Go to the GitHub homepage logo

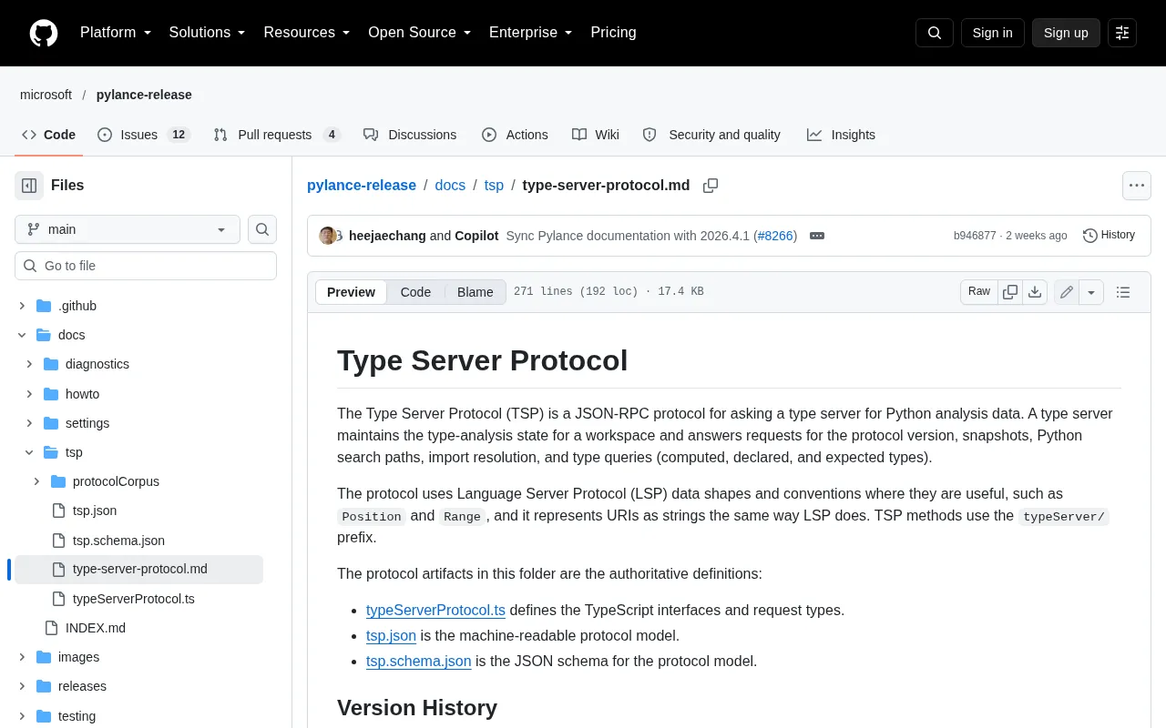pos(44,33)
